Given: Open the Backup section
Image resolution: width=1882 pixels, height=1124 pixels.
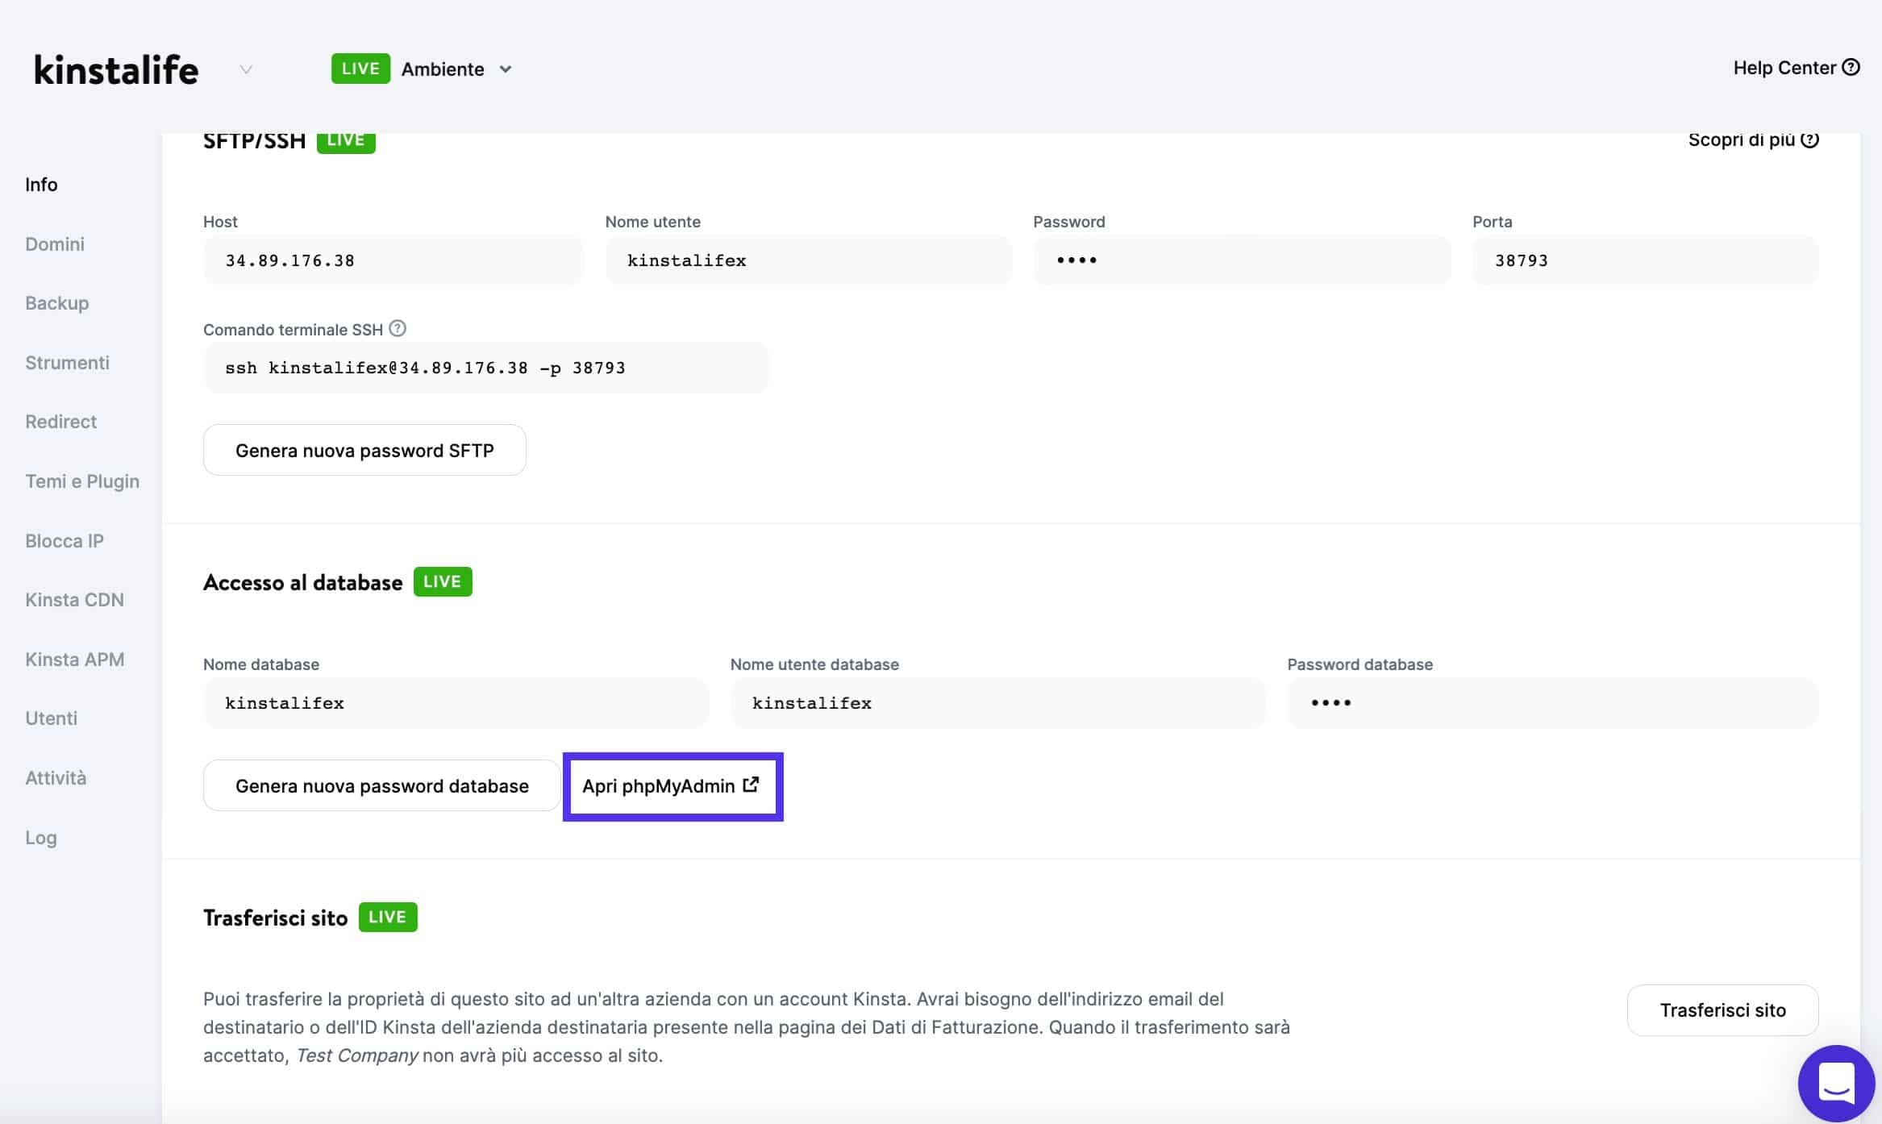Looking at the screenshot, I should [56, 302].
